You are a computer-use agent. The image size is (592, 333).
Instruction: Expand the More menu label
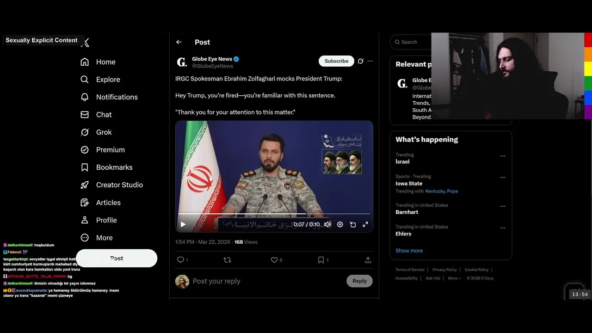point(105,238)
